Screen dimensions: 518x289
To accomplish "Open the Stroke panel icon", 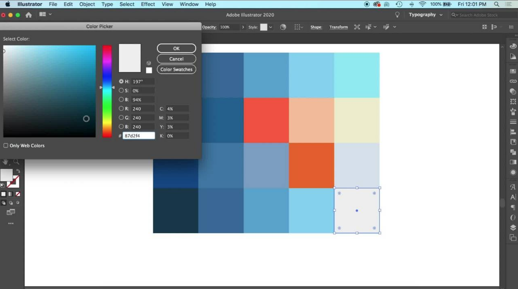I will click(513, 122).
